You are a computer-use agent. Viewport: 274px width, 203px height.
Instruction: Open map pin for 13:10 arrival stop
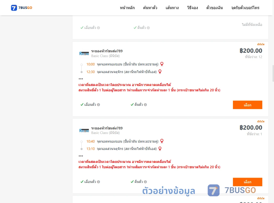point(160,149)
